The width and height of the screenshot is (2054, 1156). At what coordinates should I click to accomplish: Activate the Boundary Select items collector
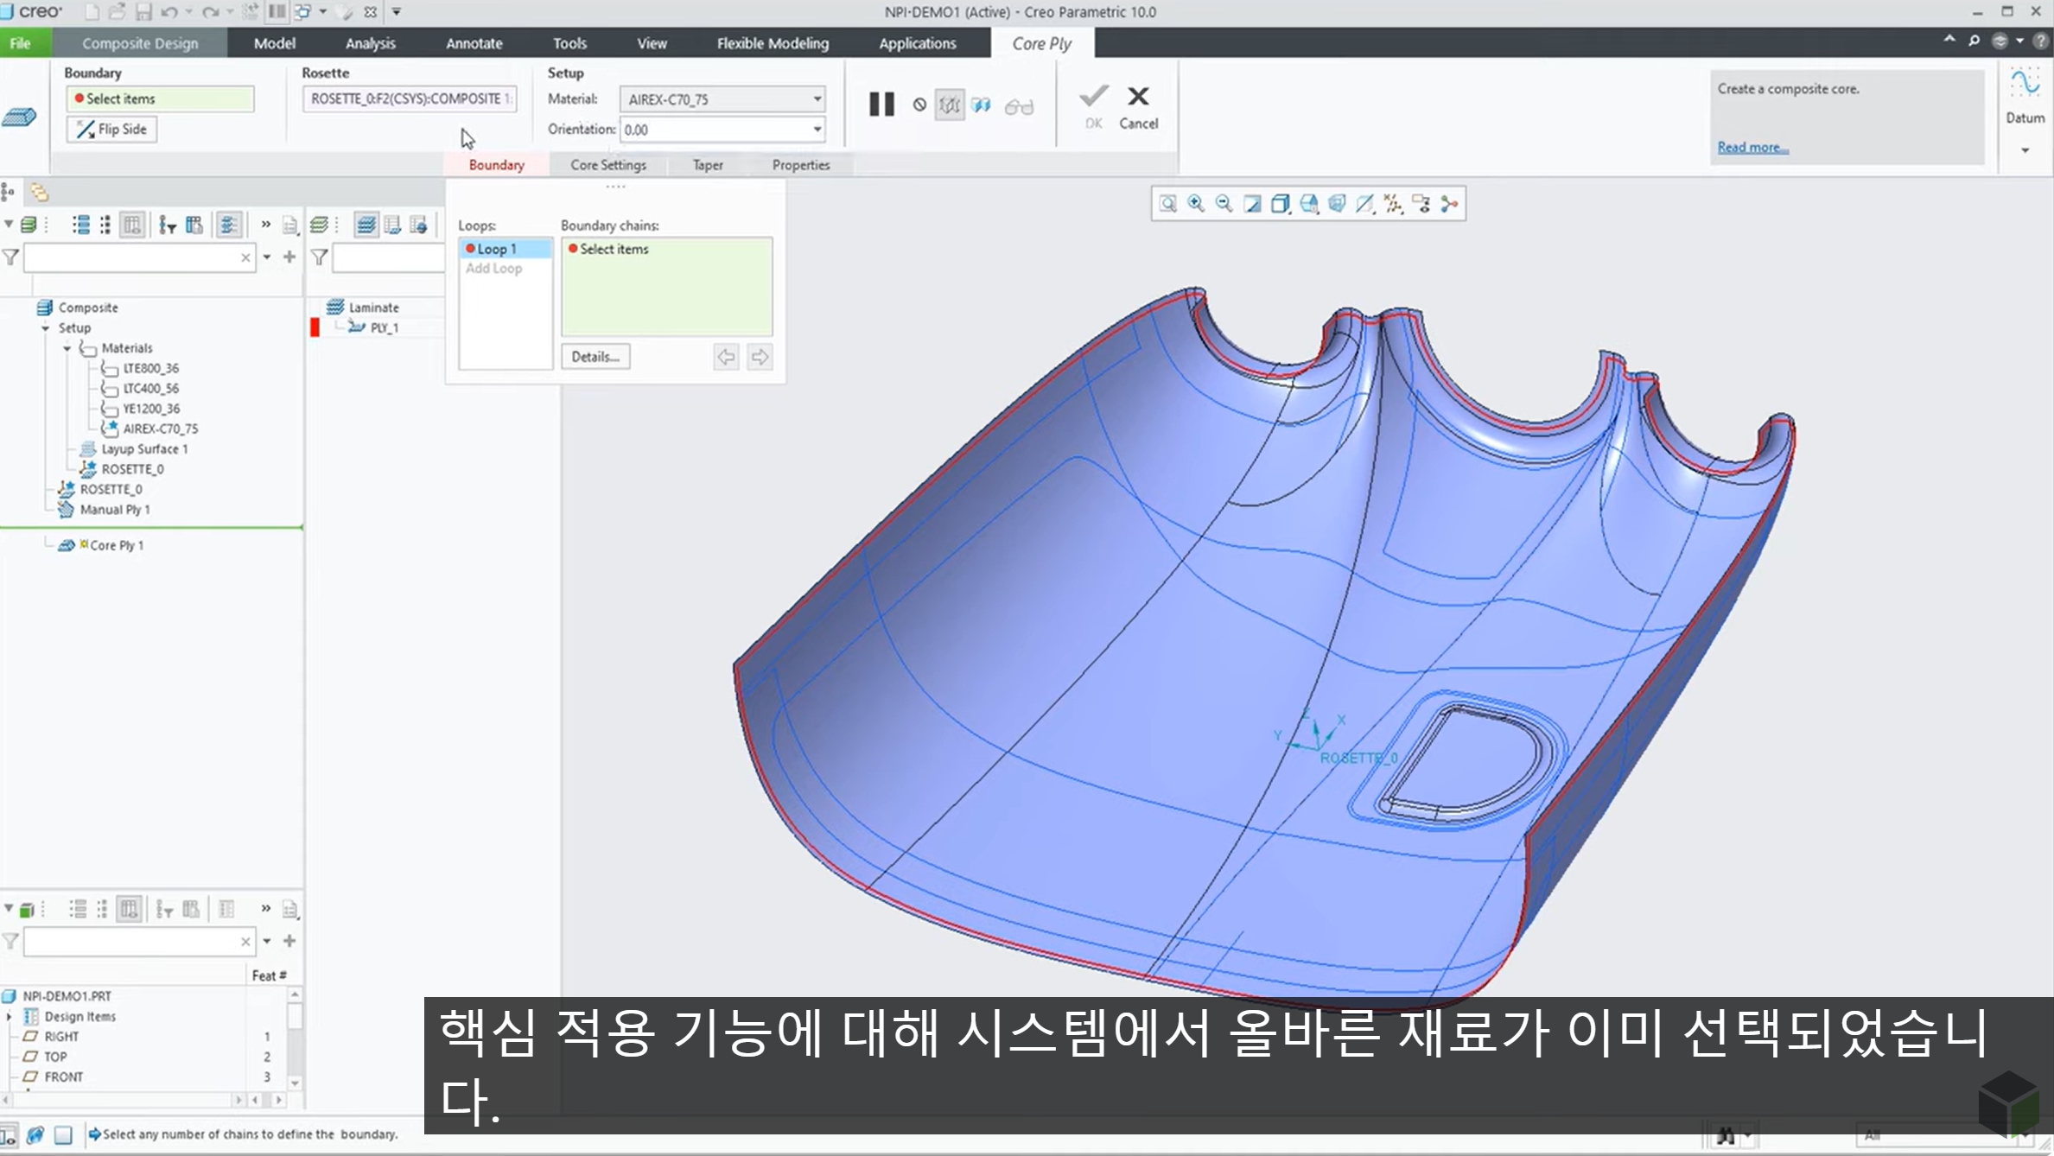tap(161, 98)
